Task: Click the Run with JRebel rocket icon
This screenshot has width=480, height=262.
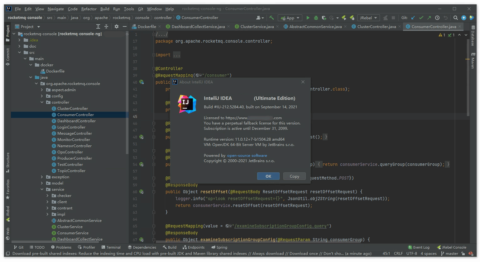Action: pos(344,18)
